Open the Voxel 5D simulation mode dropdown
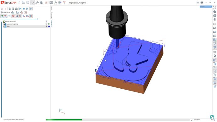 [5, 13]
